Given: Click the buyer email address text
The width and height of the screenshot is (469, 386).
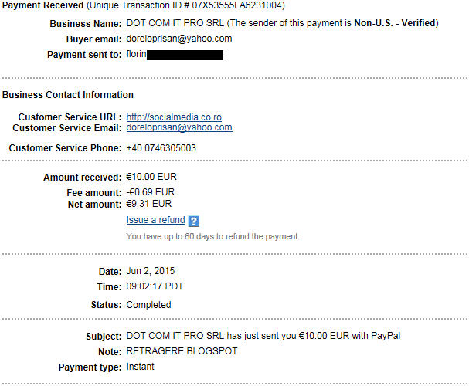Looking at the screenshot, I should tap(178, 39).
